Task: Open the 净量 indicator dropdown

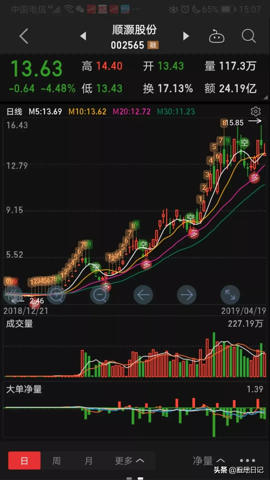Action: tap(209, 460)
